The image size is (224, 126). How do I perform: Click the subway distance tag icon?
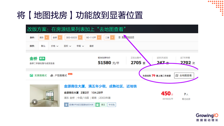pyautogui.click(x=66, y=105)
